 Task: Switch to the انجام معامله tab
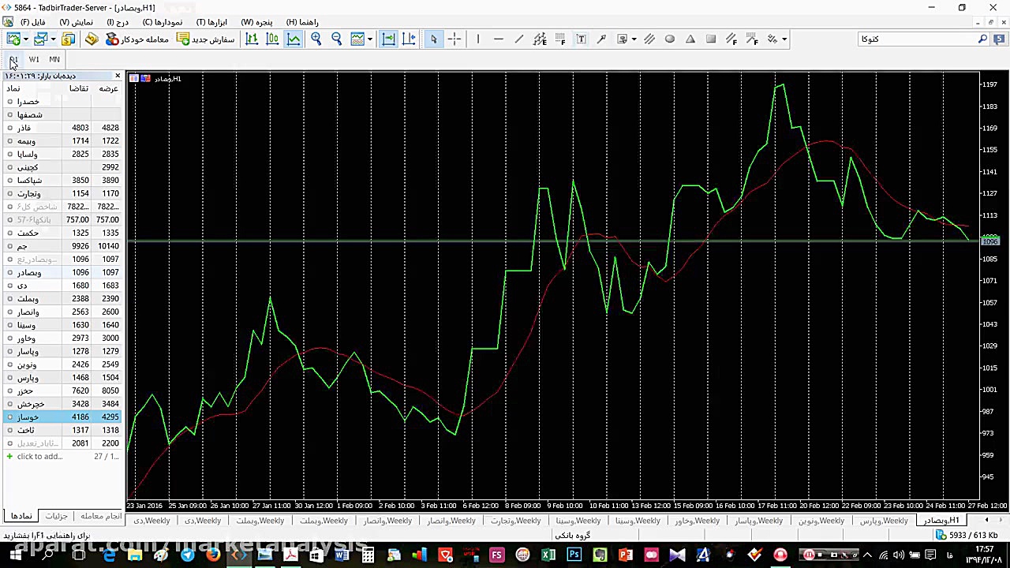(101, 516)
